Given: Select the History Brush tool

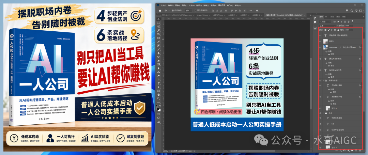Looking at the screenshot, I should pyautogui.click(x=158, y=57).
